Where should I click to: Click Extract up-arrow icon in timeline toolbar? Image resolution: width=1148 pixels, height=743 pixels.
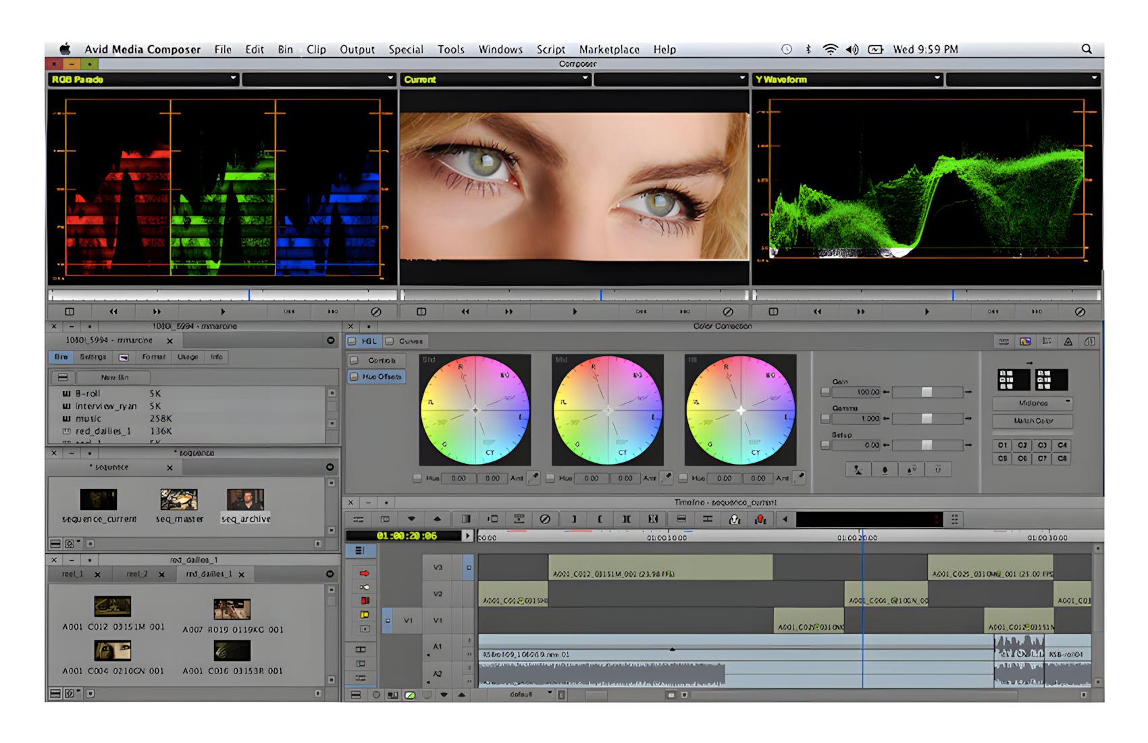point(438,519)
